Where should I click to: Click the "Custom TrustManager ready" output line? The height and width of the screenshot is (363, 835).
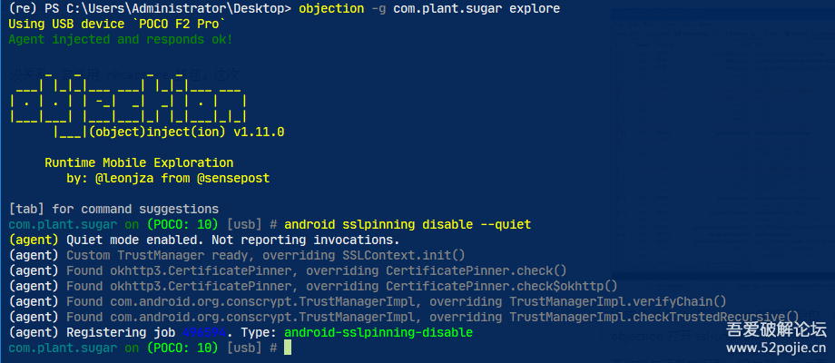pyautogui.click(x=236, y=255)
